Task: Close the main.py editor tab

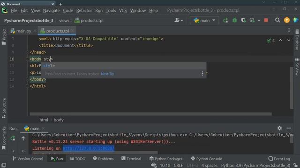Action: click(x=35, y=31)
